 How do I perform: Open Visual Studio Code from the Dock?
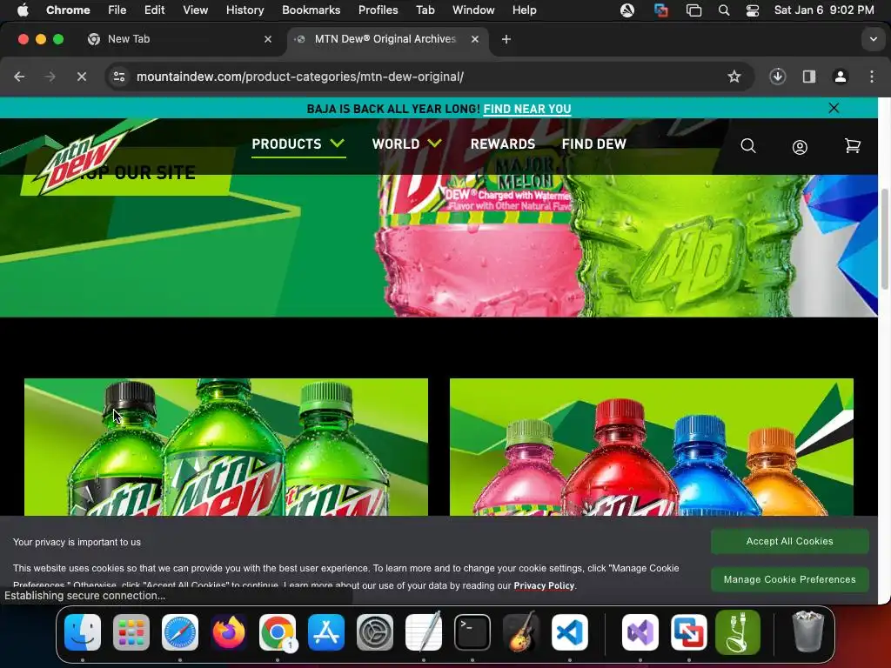(x=570, y=632)
